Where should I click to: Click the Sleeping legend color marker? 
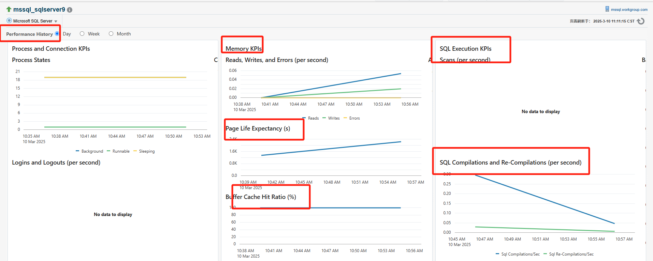coord(135,151)
